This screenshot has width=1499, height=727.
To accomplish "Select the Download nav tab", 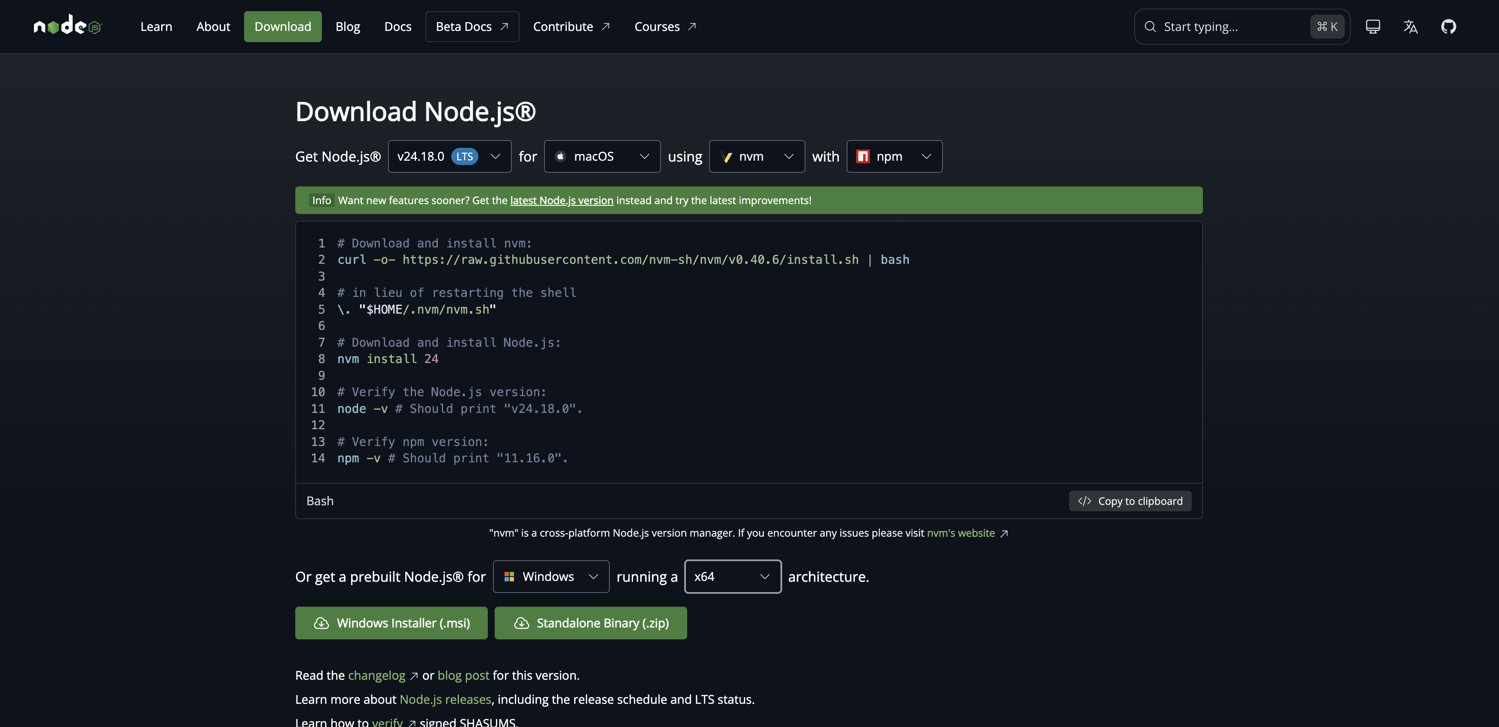I will (x=282, y=26).
